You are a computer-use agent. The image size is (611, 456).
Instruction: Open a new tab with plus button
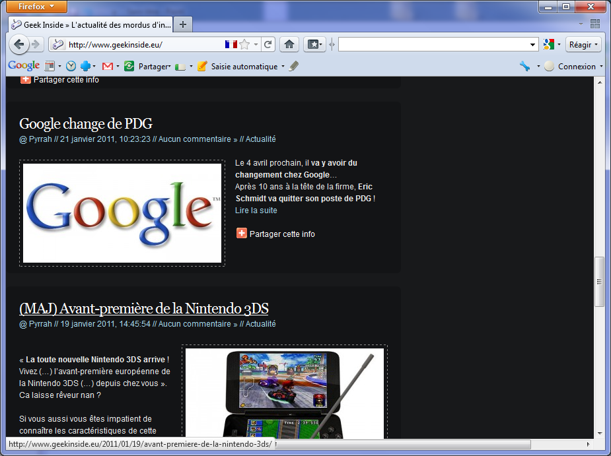[183, 24]
